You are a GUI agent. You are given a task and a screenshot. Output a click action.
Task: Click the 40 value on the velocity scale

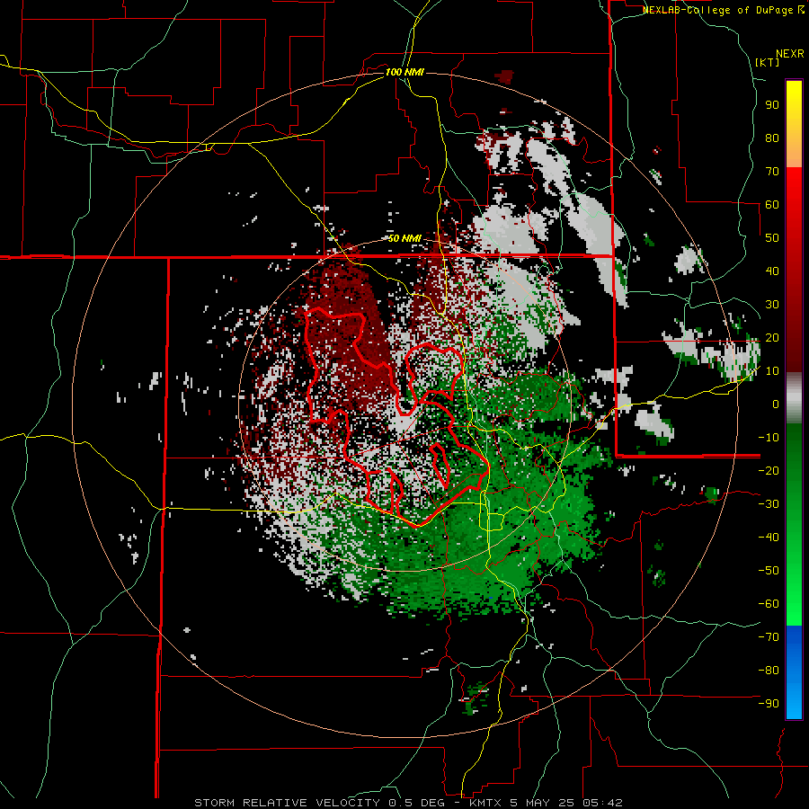(772, 271)
